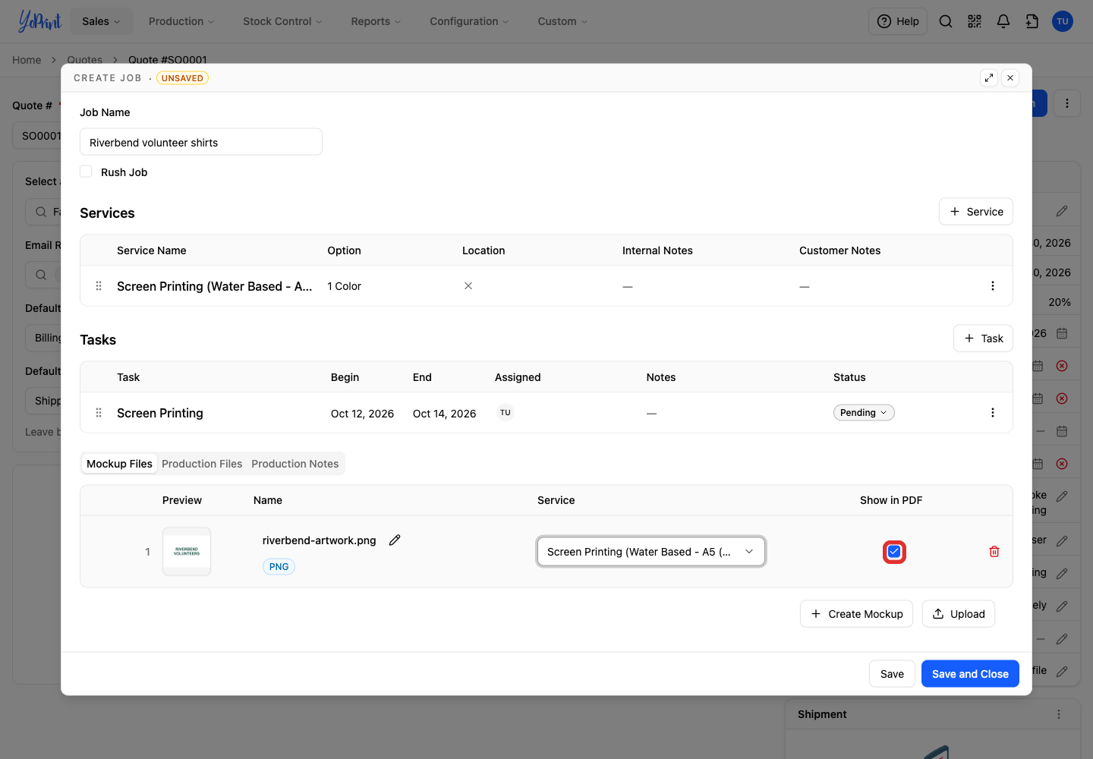Uncheck Show in PDF for riverbend-artwork.png
This screenshot has height=759, width=1093.
pyautogui.click(x=894, y=552)
